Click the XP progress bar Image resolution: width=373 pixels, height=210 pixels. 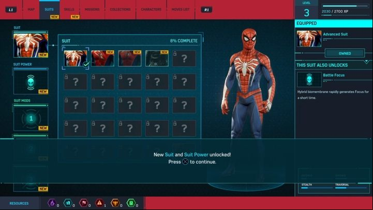pyautogui.click(x=345, y=6)
